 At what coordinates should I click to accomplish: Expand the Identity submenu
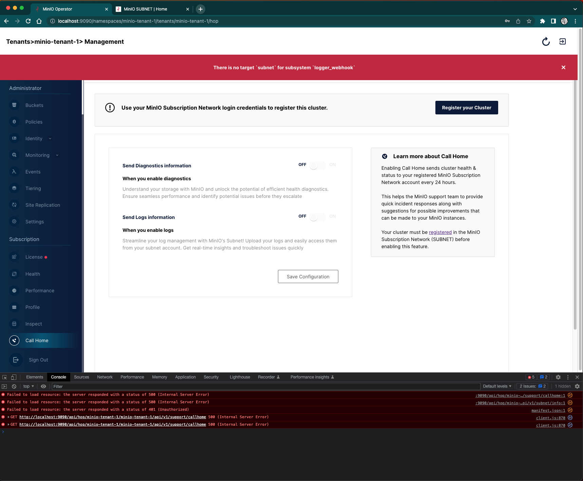coord(50,138)
